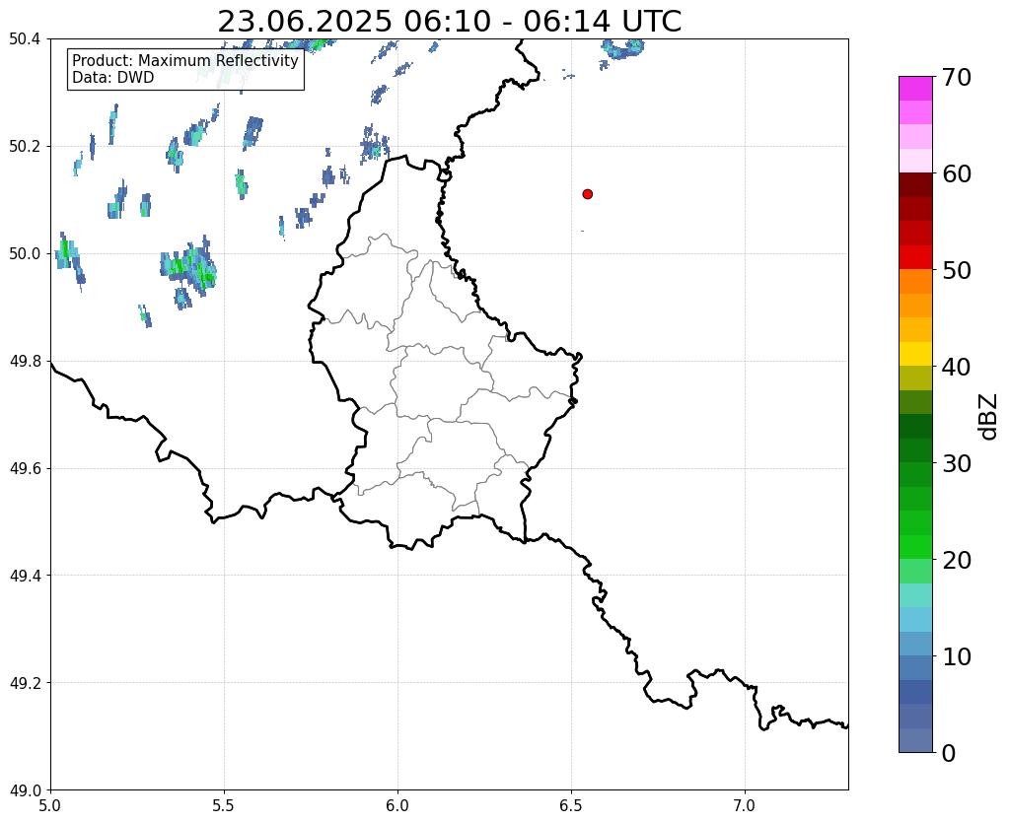Click the red station marker dot
The width and height of the screenshot is (1009, 822).
tap(587, 193)
